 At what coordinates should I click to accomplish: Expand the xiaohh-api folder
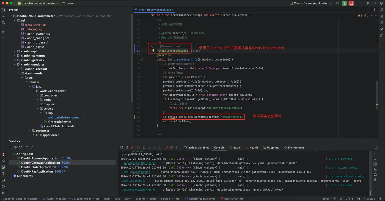click(15, 51)
